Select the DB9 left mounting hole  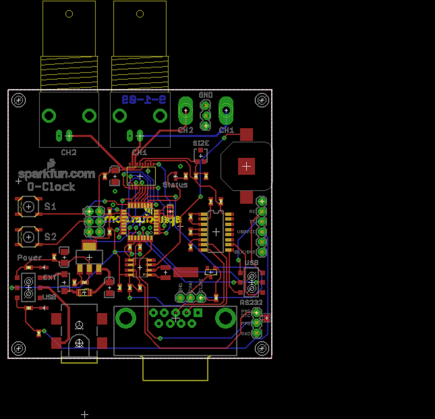[x=126, y=318]
